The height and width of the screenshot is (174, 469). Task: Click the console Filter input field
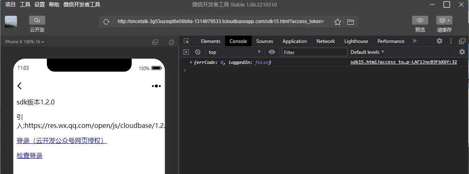[314, 52]
